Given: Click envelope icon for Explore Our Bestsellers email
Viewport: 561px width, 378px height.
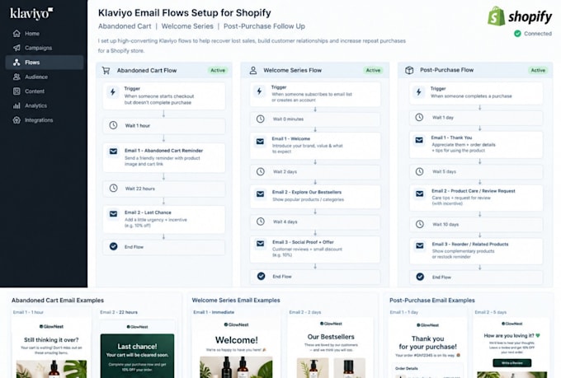Looking at the screenshot, I should [260, 194].
